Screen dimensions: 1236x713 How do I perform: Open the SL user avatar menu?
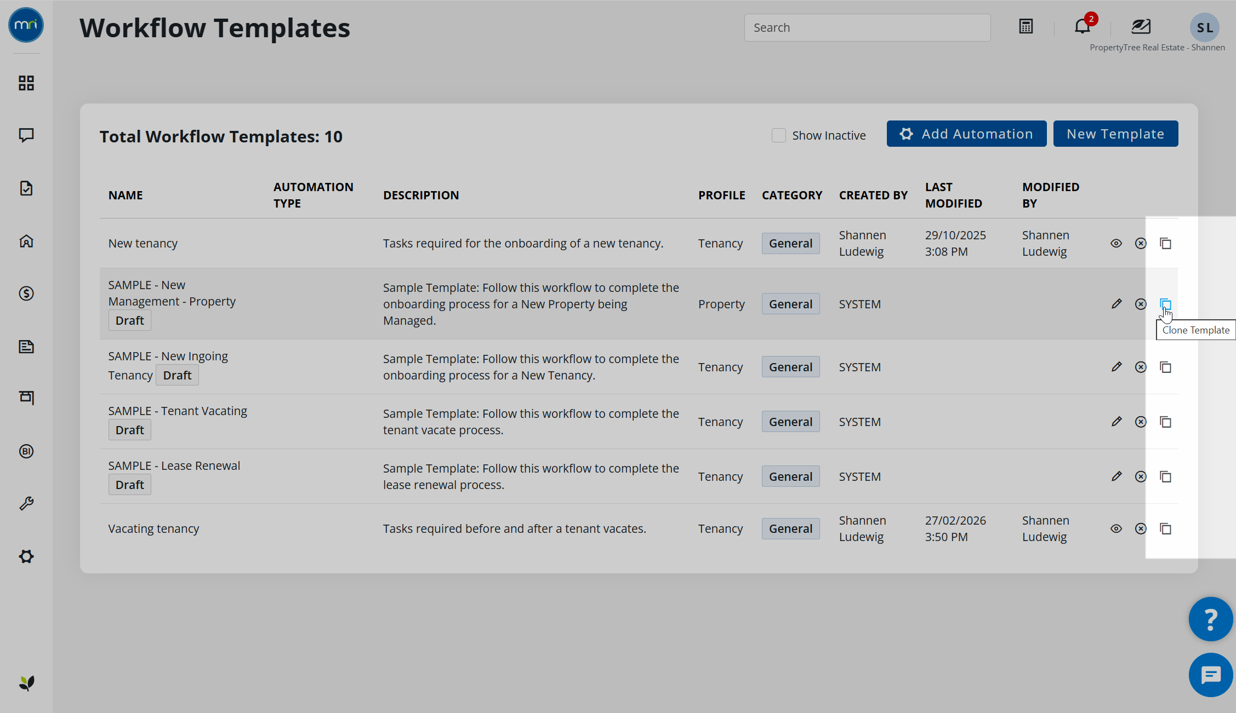(1205, 27)
